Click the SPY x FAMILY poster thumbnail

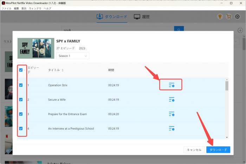(36, 48)
